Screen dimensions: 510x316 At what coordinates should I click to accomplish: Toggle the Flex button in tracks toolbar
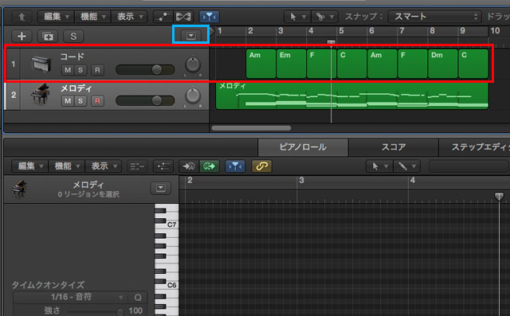click(x=183, y=17)
